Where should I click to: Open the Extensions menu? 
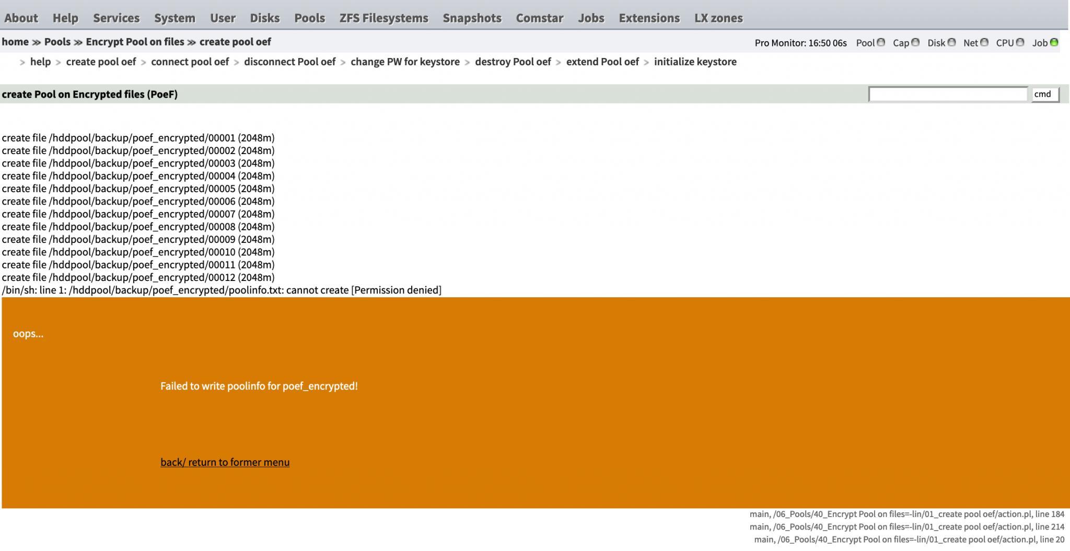pyautogui.click(x=649, y=18)
